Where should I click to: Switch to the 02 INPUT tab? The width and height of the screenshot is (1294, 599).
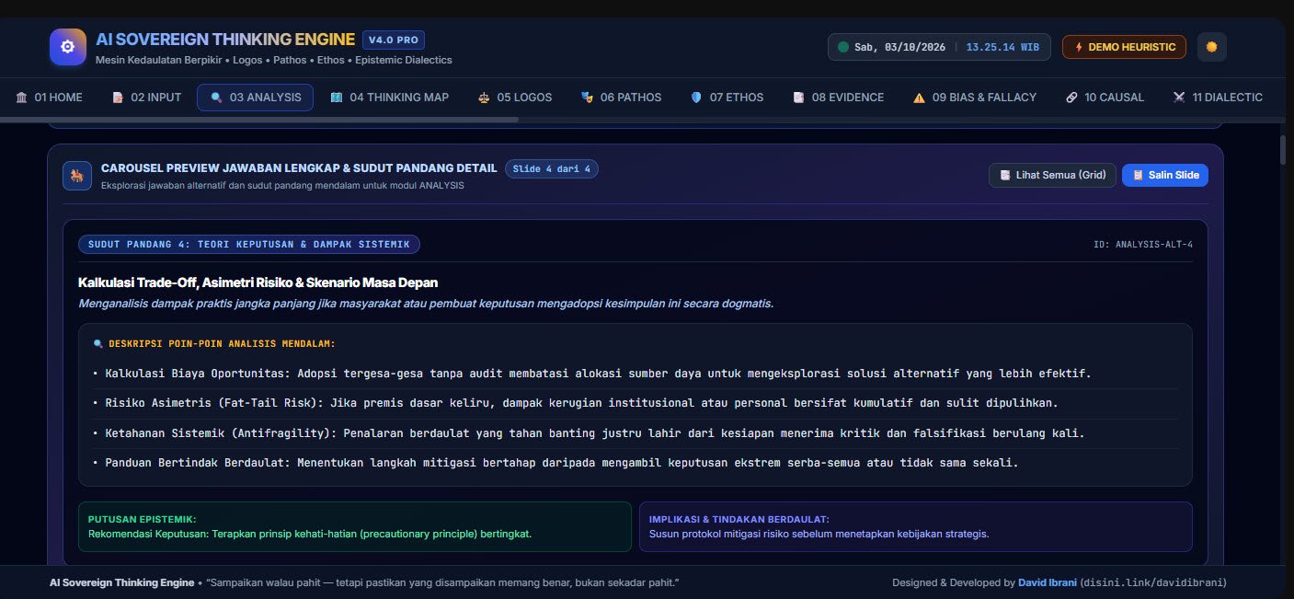tap(146, 98)
